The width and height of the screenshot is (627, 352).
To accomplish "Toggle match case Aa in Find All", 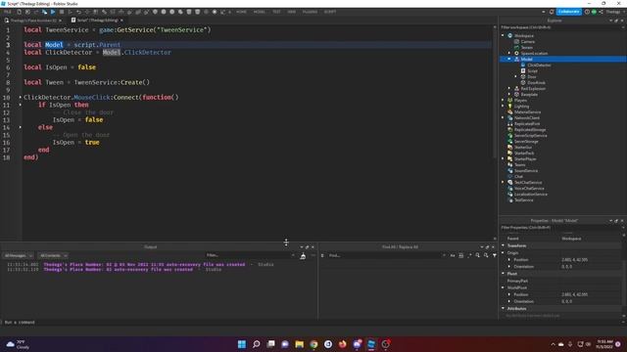I will point(453,255).
